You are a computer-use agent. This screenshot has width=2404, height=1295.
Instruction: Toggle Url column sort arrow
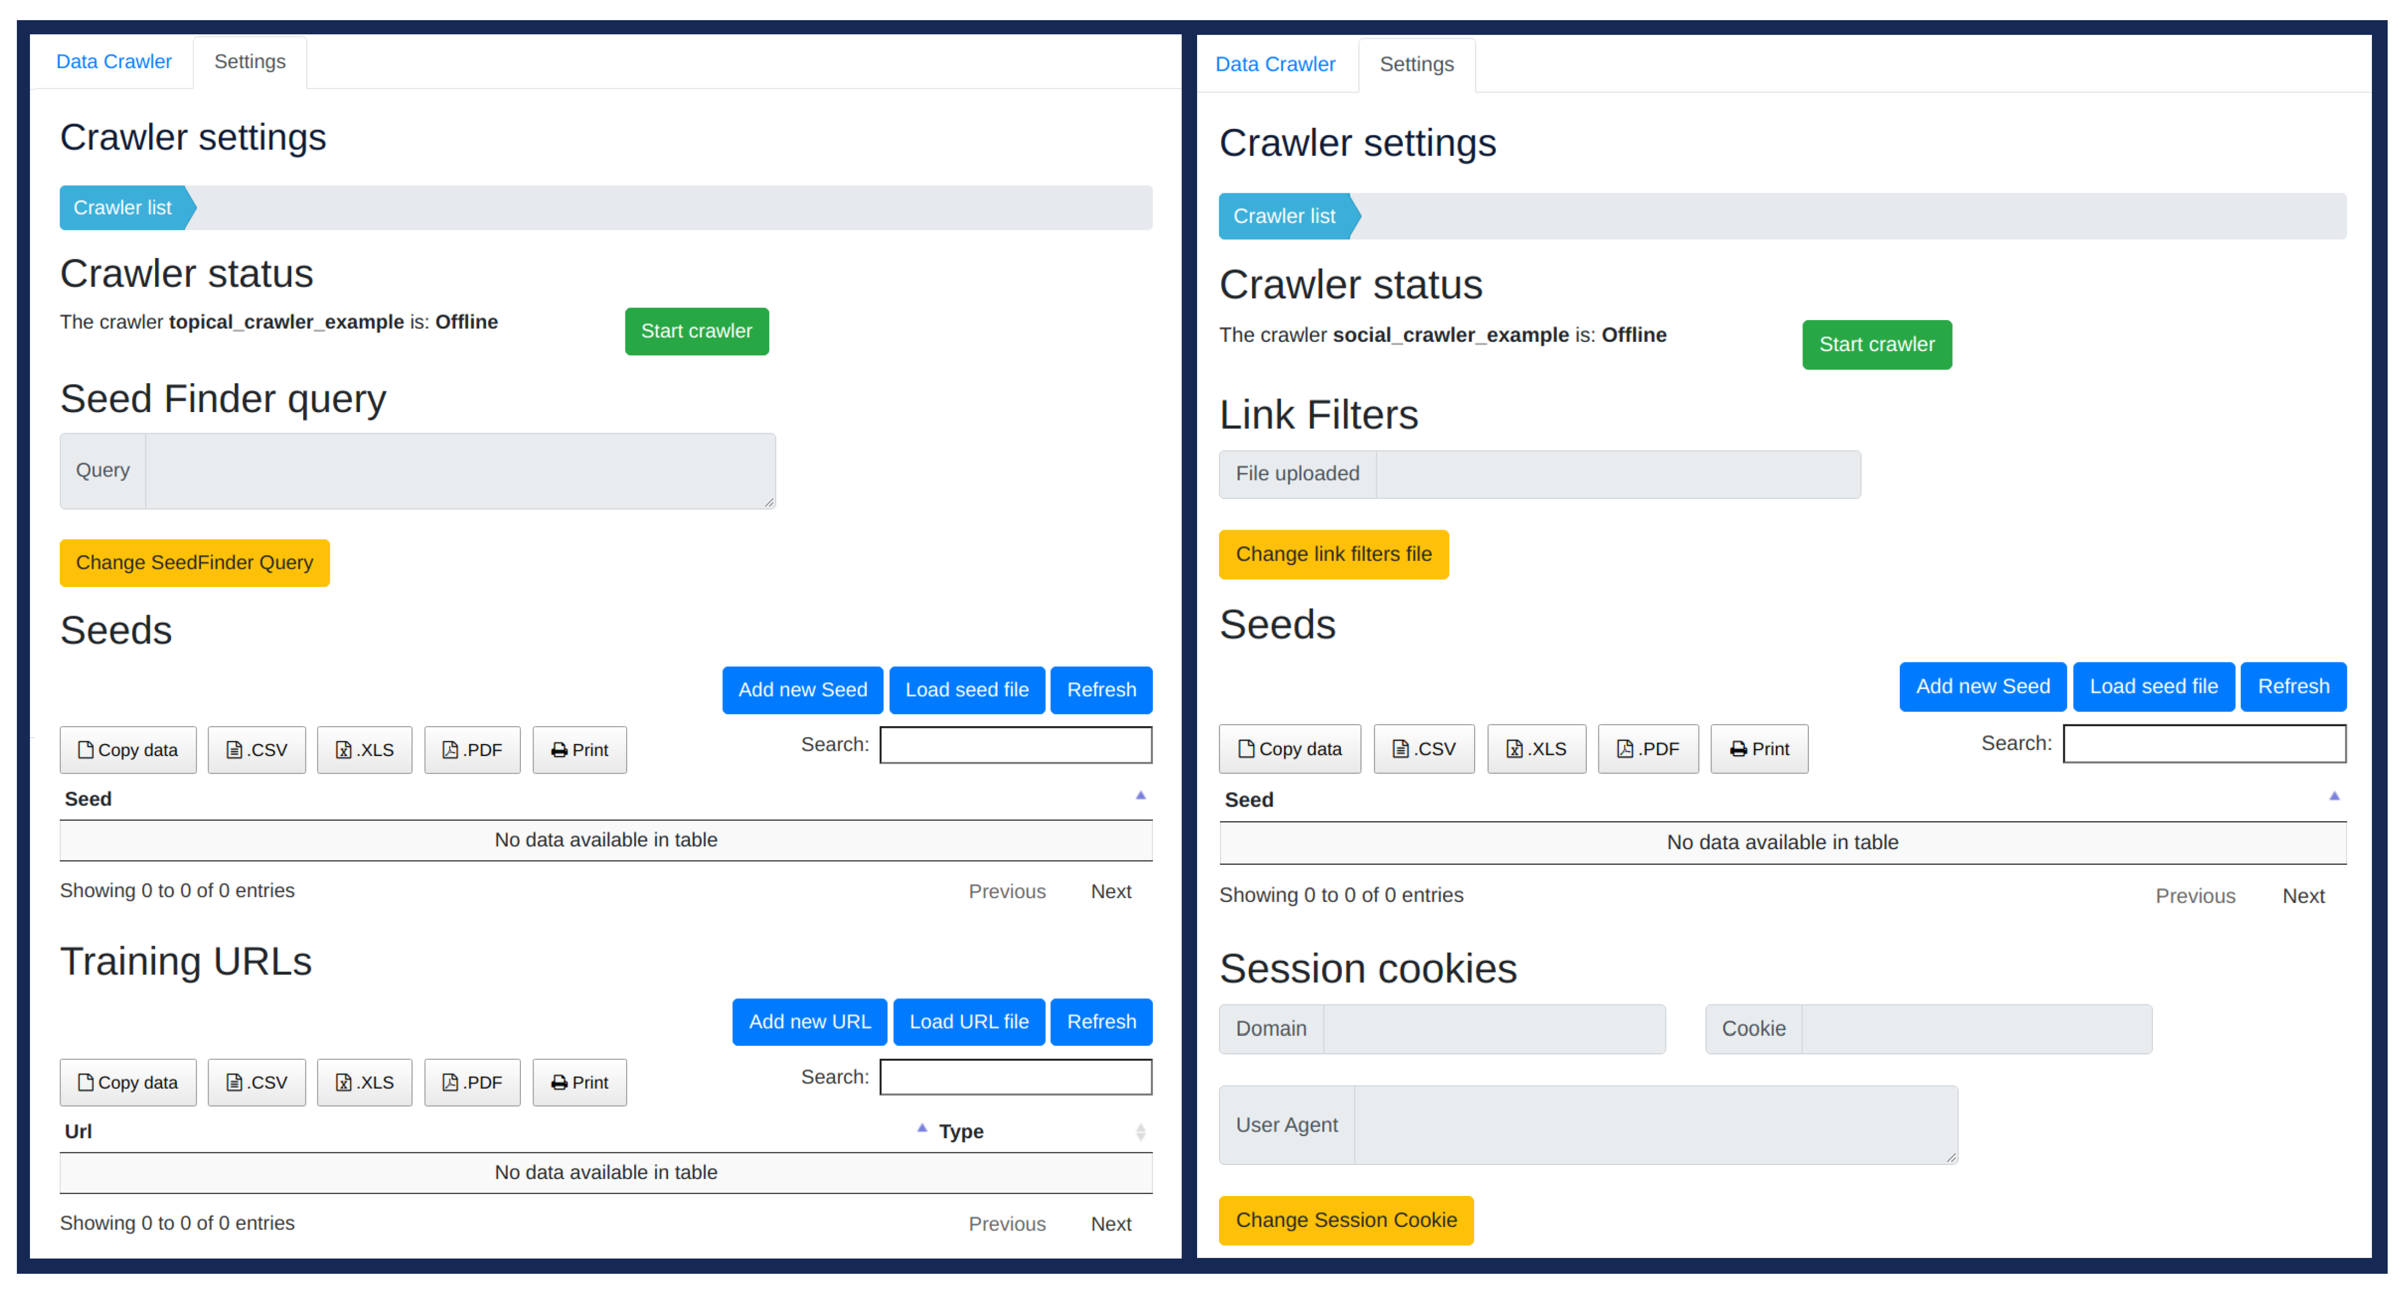click(921, 1129)
